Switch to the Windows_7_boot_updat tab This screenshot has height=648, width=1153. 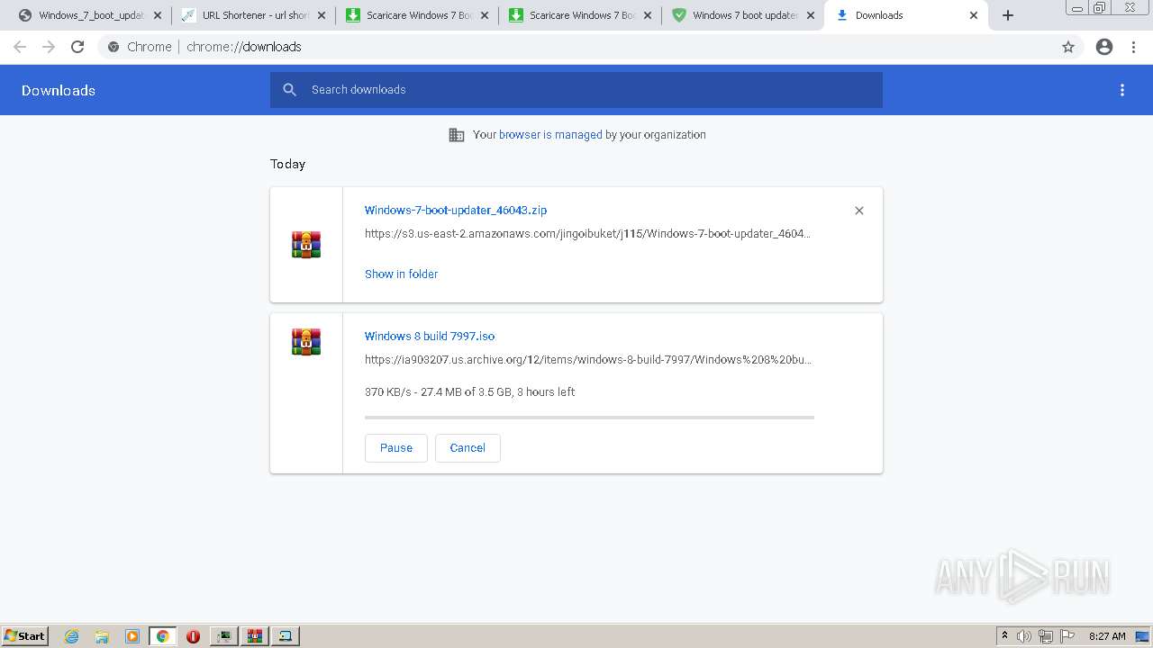tap(90, 15)
